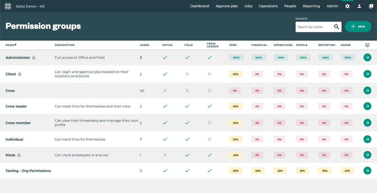This screenshot has height=193, width=377.
Task: Open details arrow for the Crew group
Action: (367, 90)
